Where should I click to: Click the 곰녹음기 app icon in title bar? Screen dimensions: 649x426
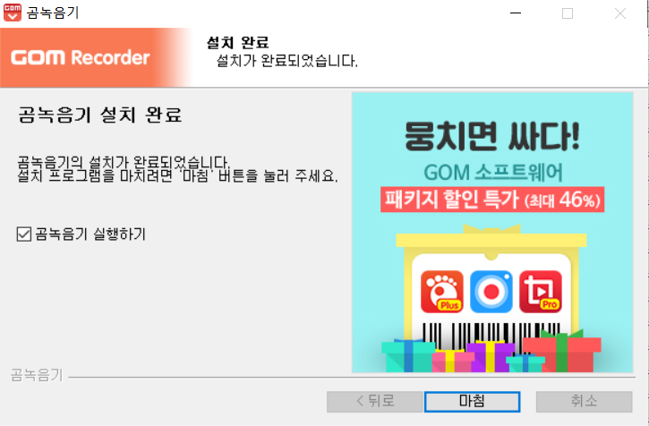click(x=13, y=13)
